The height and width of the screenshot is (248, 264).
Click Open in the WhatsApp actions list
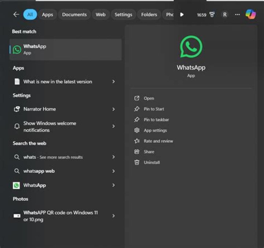(149, 98)
